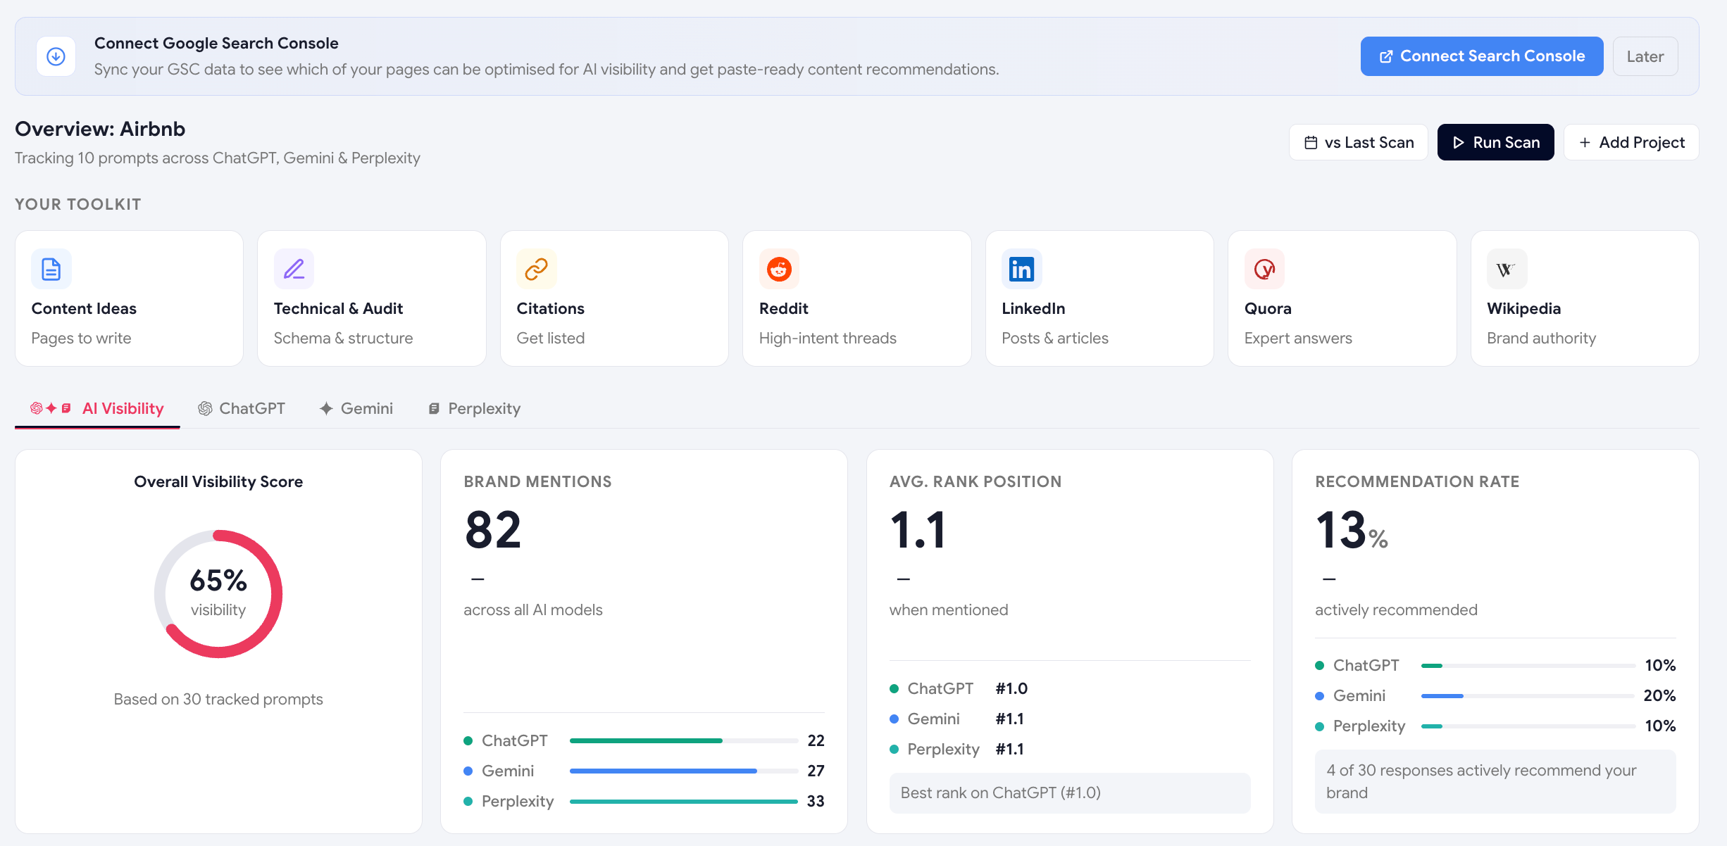Click the 1.1 average rank value
Image resolution: width=1727 pixels, height=846 pixels.
click(x=918, y=531)
